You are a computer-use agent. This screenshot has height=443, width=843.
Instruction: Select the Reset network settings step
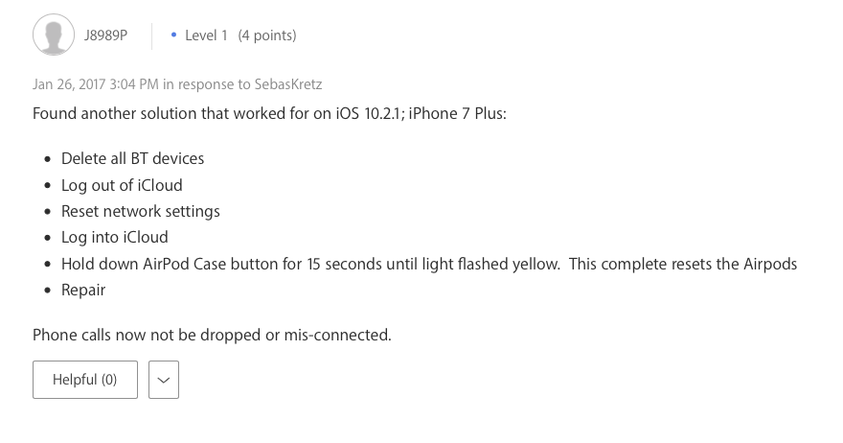click(141, 211)
